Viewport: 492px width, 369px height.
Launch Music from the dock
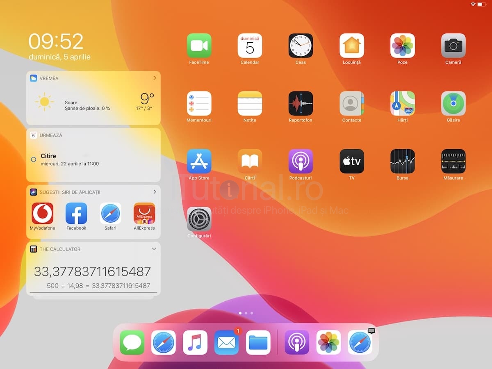pyautogui.click(x=195, y=342)
